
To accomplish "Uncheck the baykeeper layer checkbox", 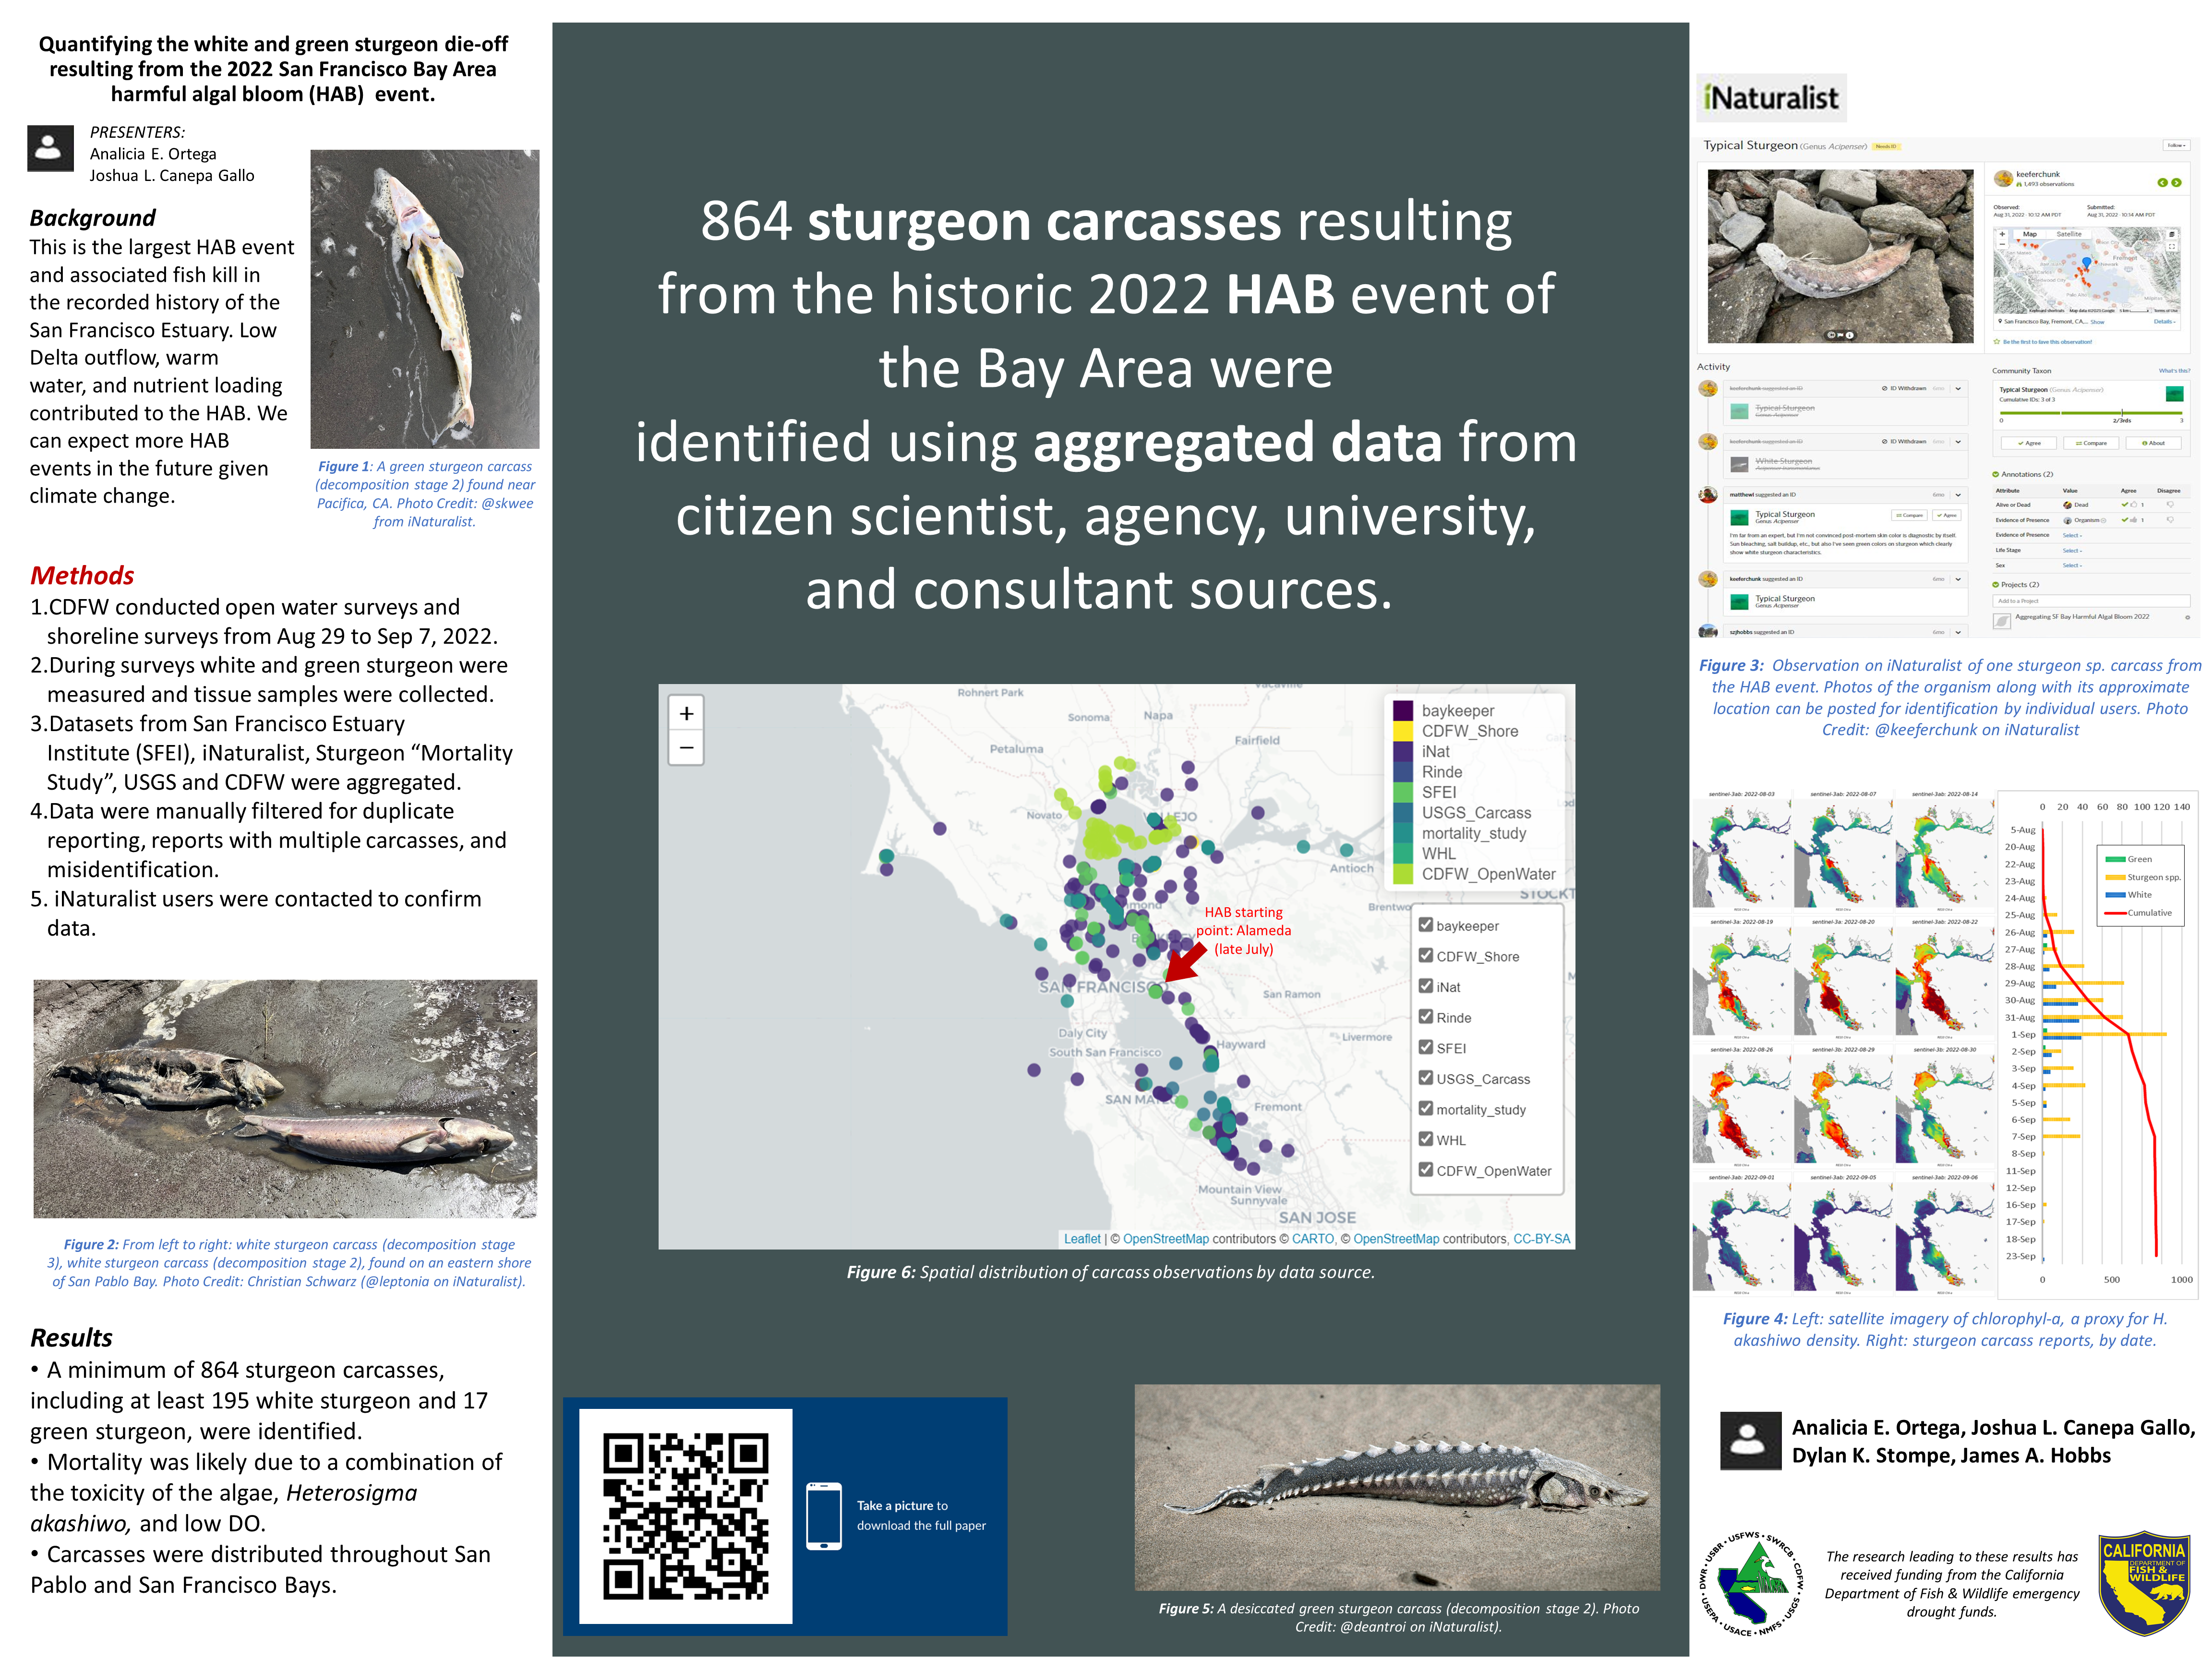I will click(1426, 925).
